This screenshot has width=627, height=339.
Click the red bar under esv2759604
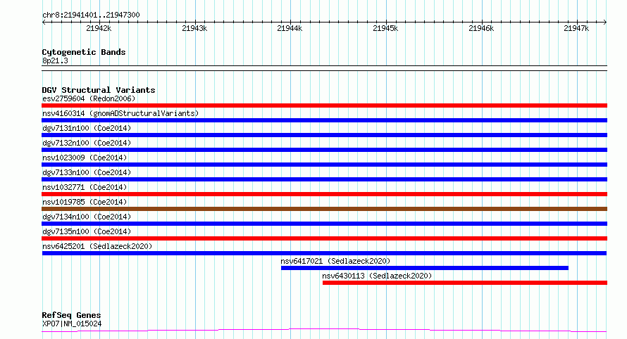[x=324, y=105]
